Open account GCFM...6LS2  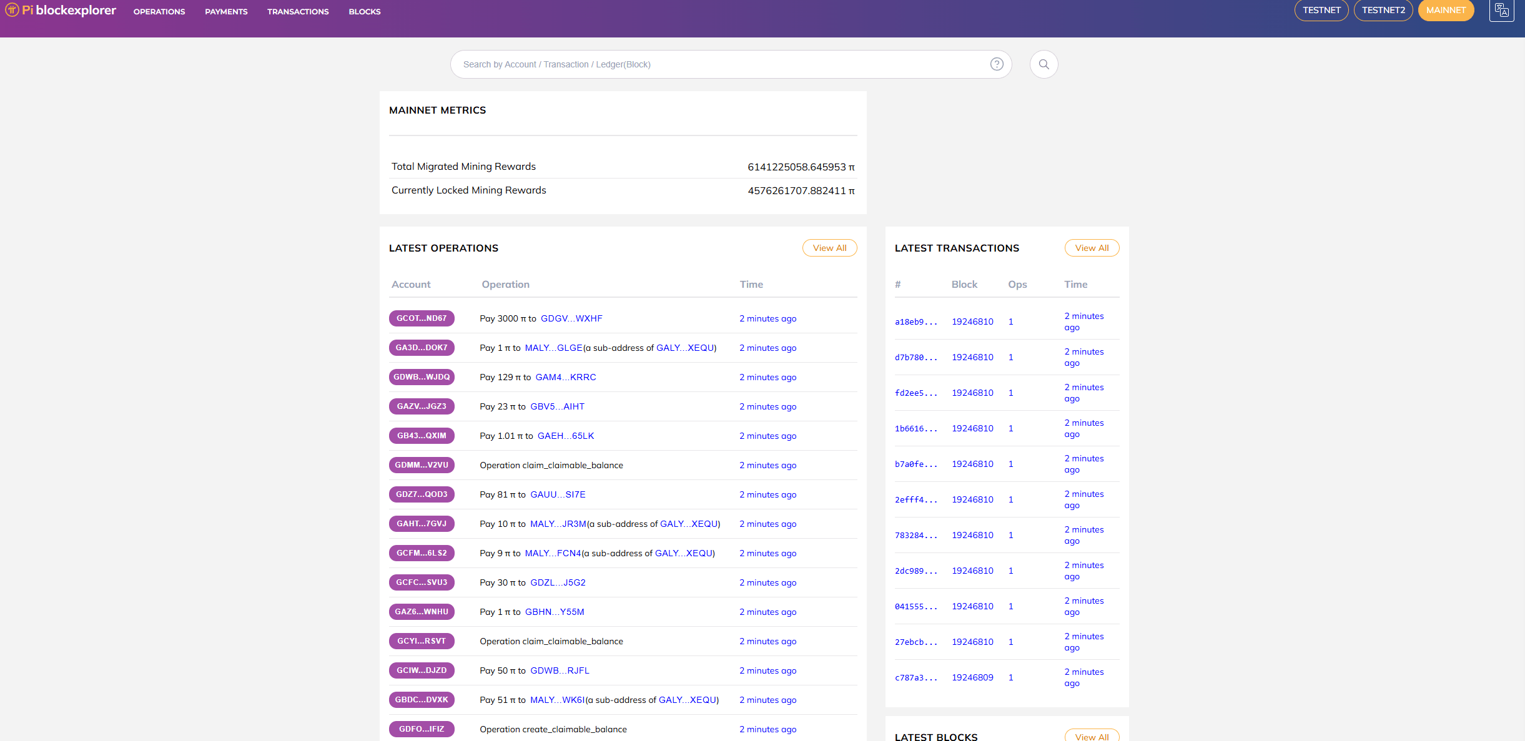(x=422, y=553)
